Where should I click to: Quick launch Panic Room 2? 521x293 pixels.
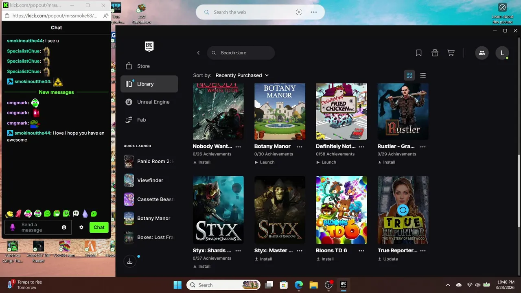click(149, 161)
